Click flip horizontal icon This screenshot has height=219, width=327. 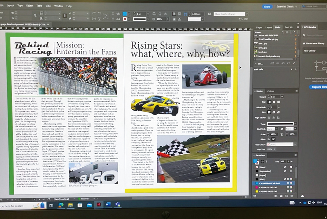coord(94,19)
